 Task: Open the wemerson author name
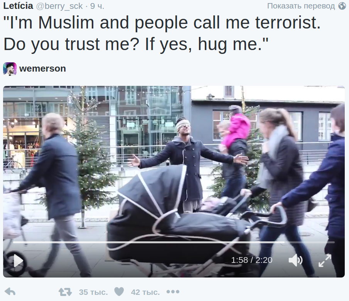pyautogui.click(x=42, y=69)
